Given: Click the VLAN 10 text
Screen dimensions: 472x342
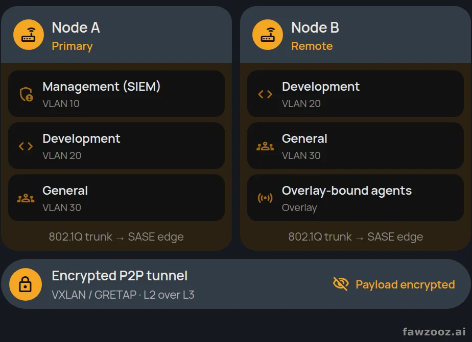Looking at the screenshot, I should point(61,103).
